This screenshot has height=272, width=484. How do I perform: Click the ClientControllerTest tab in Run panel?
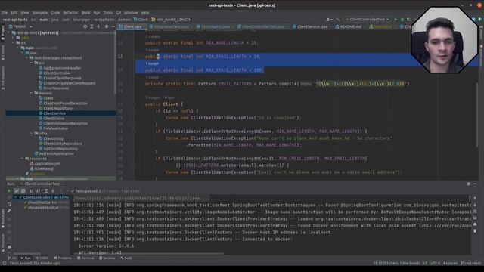tap(42, 184)
